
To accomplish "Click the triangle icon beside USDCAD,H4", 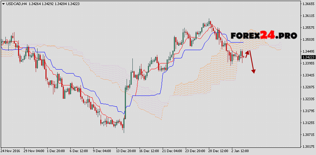I will tap(3, 4).
